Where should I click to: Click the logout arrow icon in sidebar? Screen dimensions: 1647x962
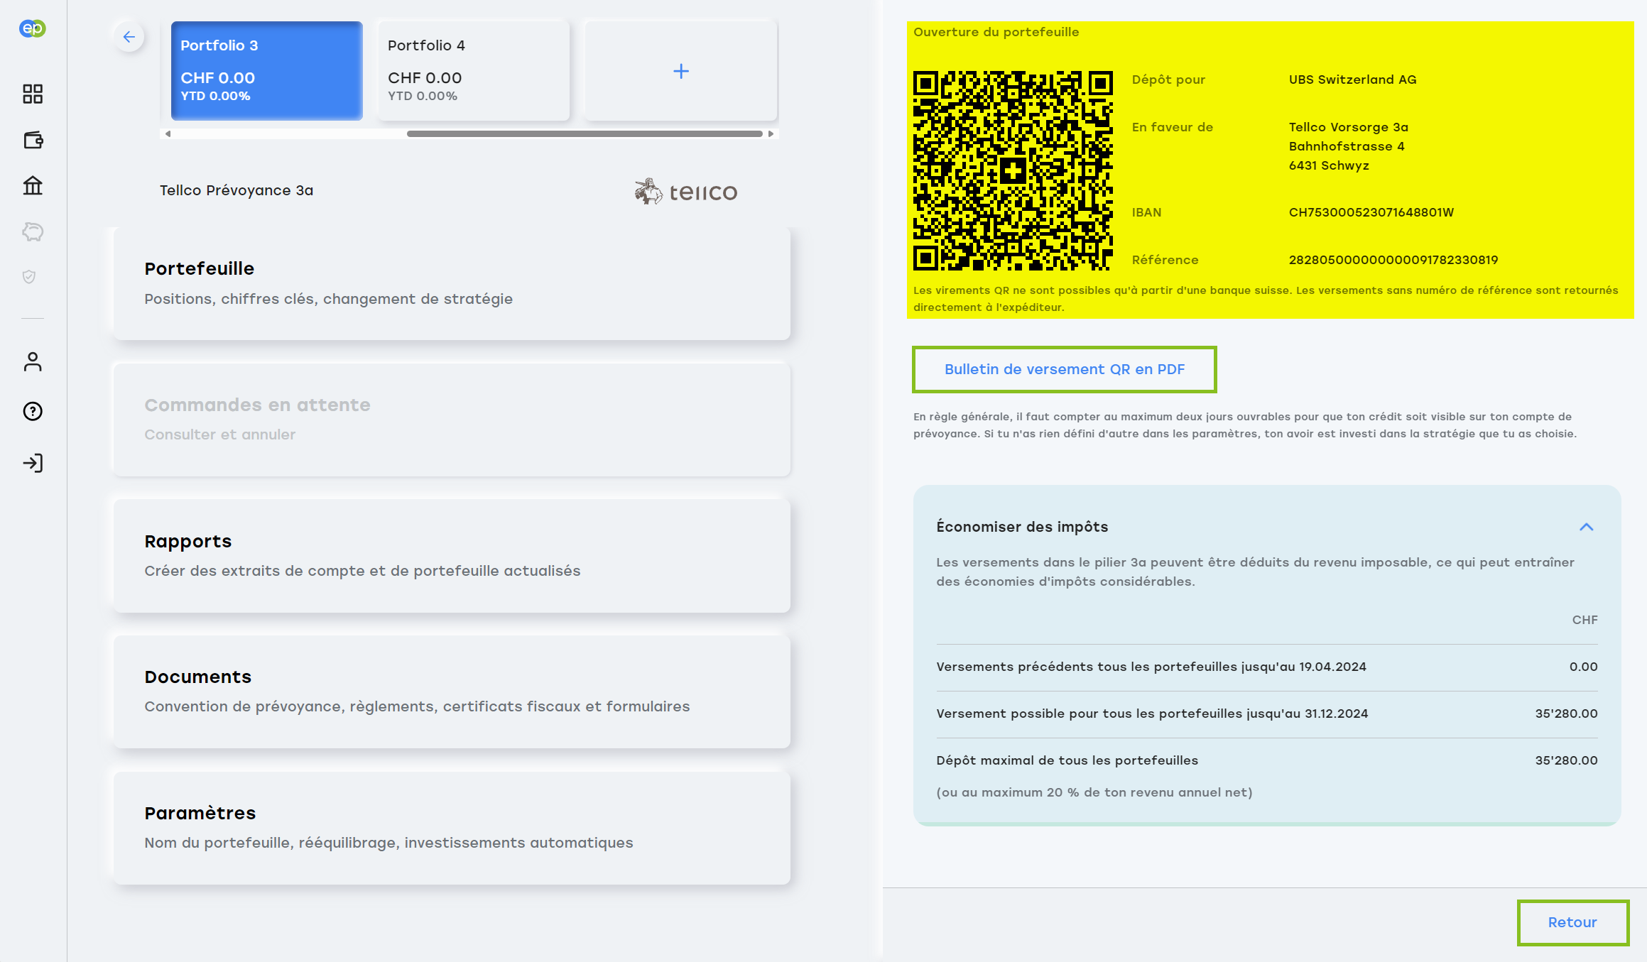pyautogui.click(x=33, y=463)
